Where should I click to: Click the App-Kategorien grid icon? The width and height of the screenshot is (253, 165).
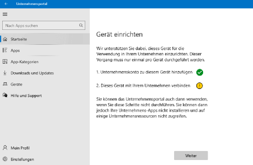[x=5, y=61]
